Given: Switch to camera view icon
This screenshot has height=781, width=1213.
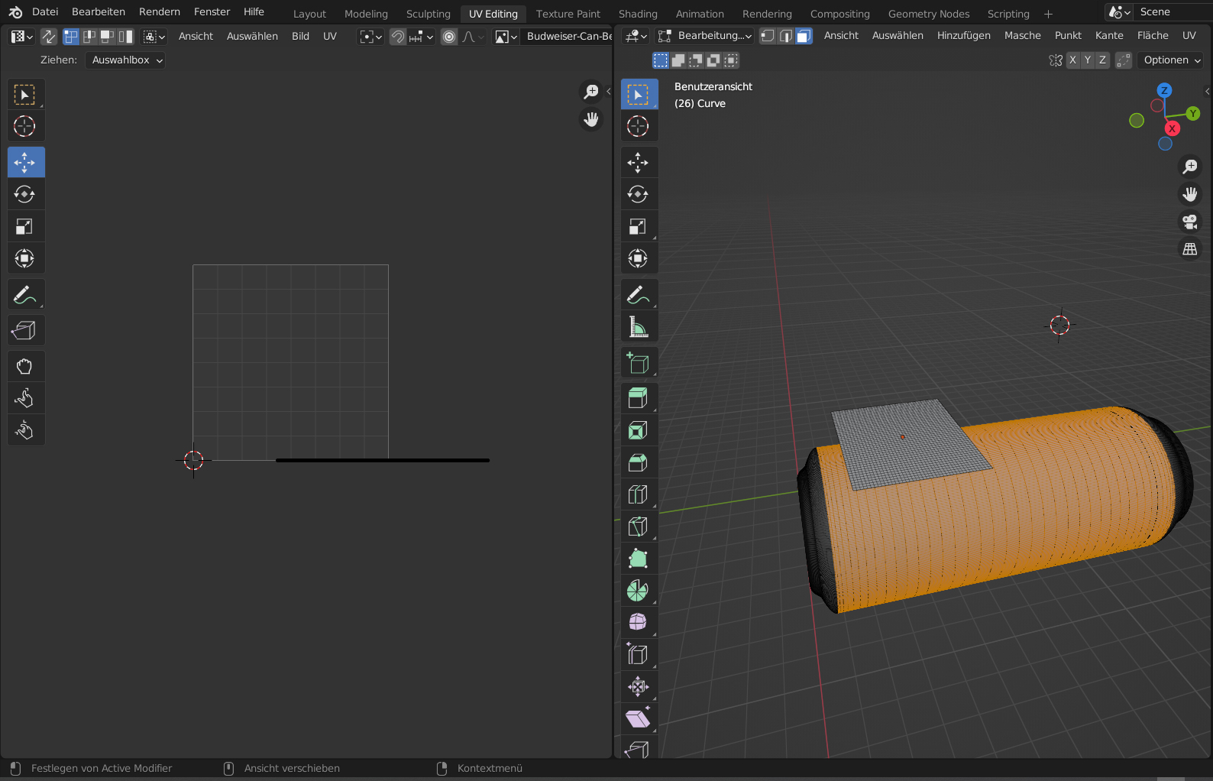Looking at the screenshot, I should 1189,222.
